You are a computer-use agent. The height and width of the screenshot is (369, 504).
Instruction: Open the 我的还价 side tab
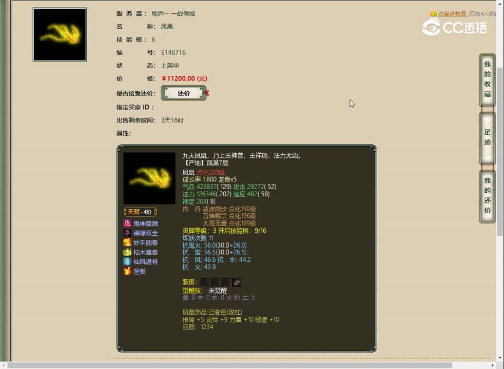tap(487, 196)
